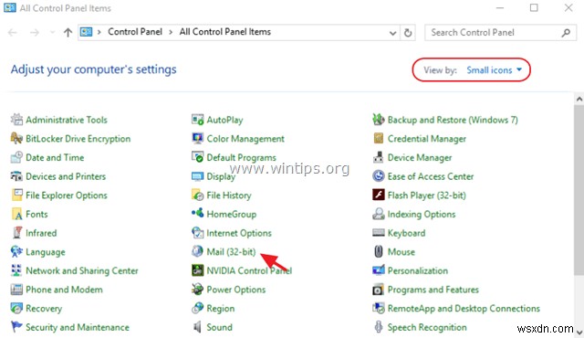Open the Programs and Features link
Image resolution: width=584 pixels, height=338 pixels.
click(433, 290)
